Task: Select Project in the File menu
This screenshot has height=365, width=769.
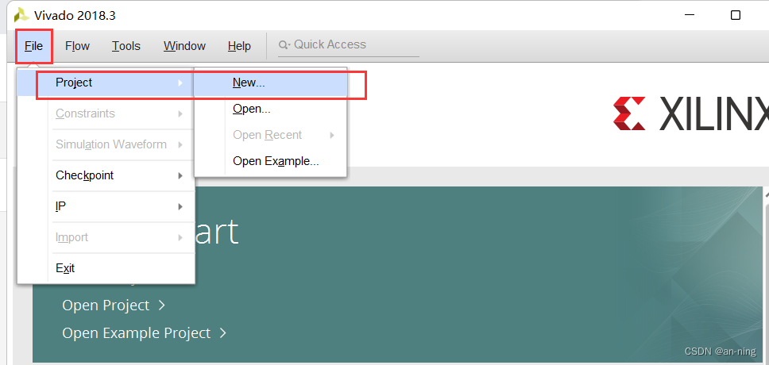Action: click(106, 83)
